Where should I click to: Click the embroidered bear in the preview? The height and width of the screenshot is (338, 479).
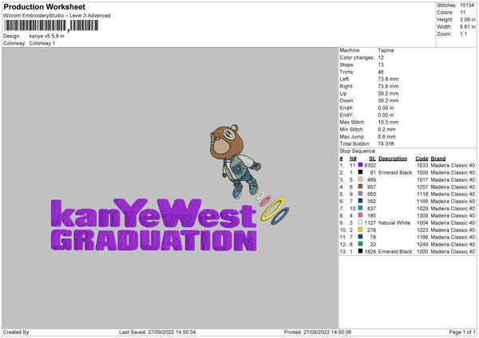pos(235,161)
